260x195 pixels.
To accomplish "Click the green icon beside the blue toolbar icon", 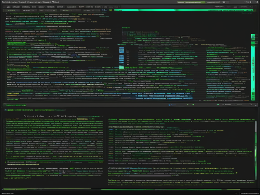I will coord(110,10).
